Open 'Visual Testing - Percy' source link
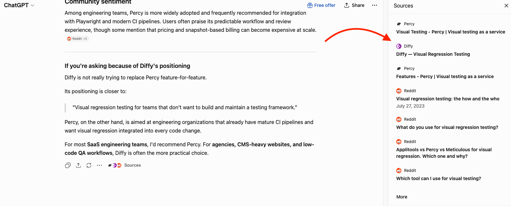Viewport: 511px width, 206px height. [451, 32]
